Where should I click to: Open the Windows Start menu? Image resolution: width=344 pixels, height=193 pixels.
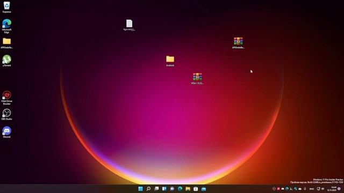point(141,189)
